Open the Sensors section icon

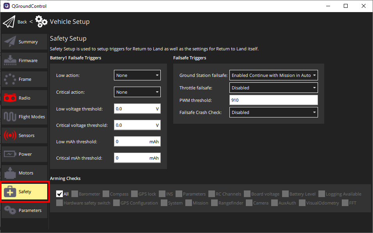click(x=10, y=135)
